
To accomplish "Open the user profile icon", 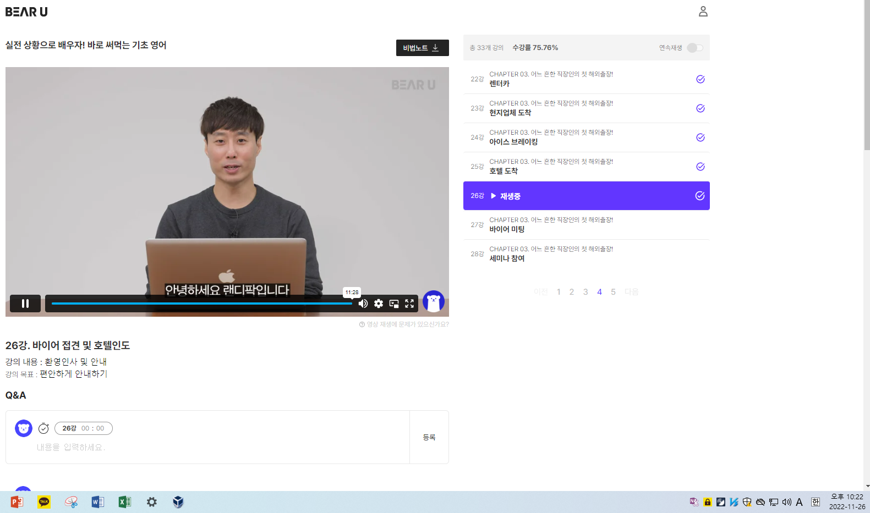I will 703,12.
